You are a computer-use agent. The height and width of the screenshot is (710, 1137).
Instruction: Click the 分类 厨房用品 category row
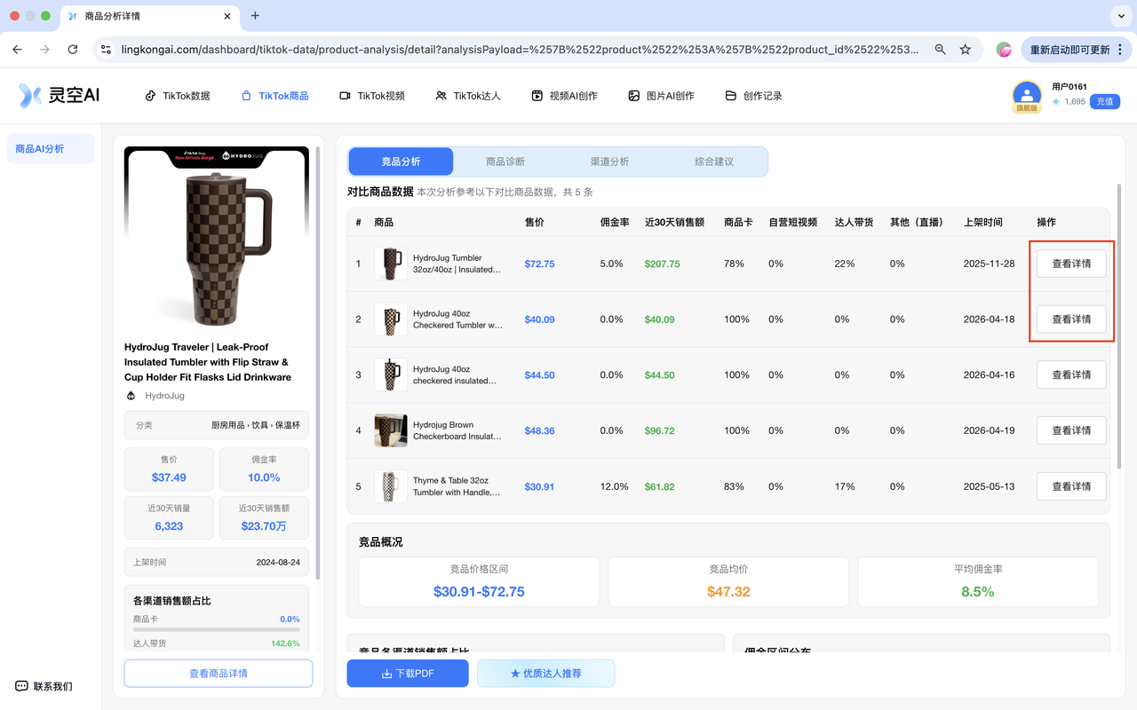(217, 425)
